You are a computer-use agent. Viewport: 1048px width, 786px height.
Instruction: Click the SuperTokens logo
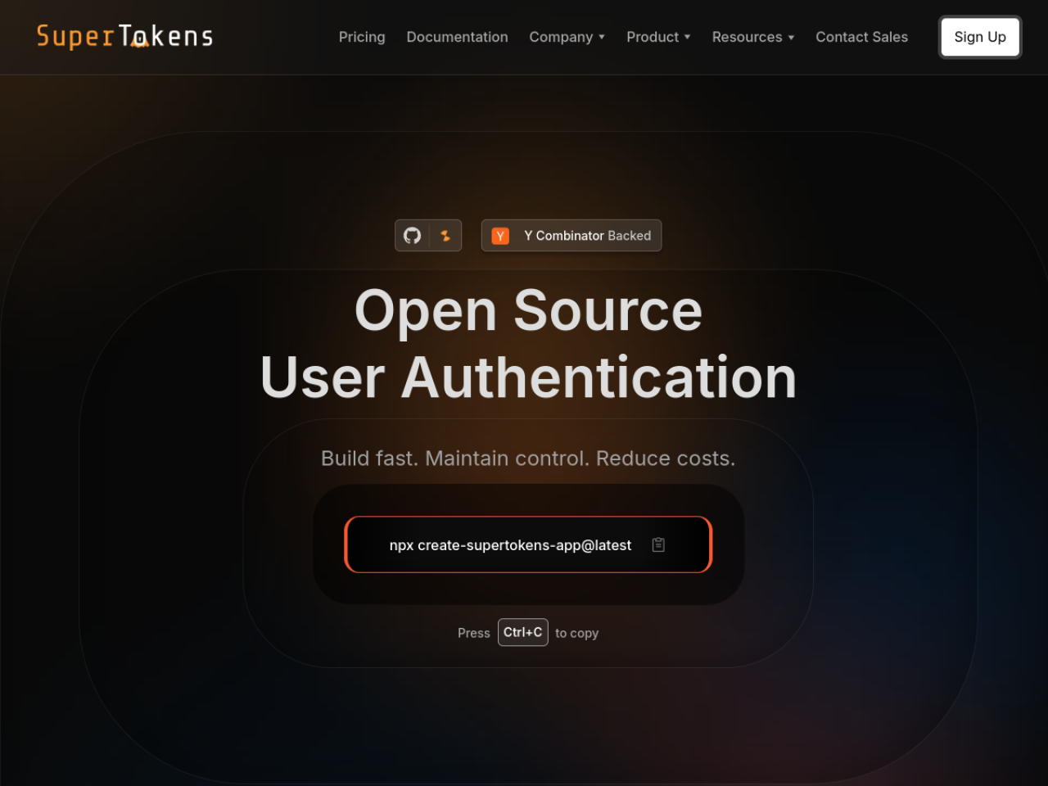click(124, 36)
